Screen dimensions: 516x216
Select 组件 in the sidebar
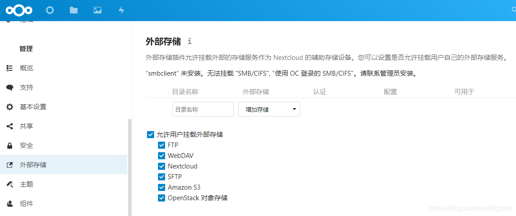(x=64, y=204)
